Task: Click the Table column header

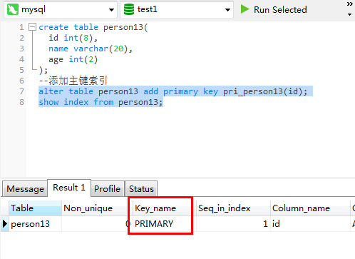Action: (35, 208)
